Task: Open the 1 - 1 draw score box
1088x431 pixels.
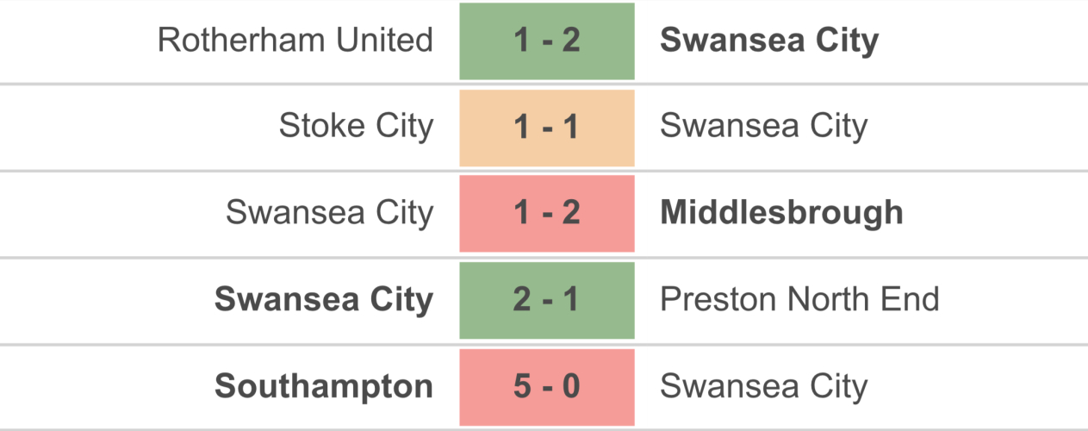Action: pos(547,128)
